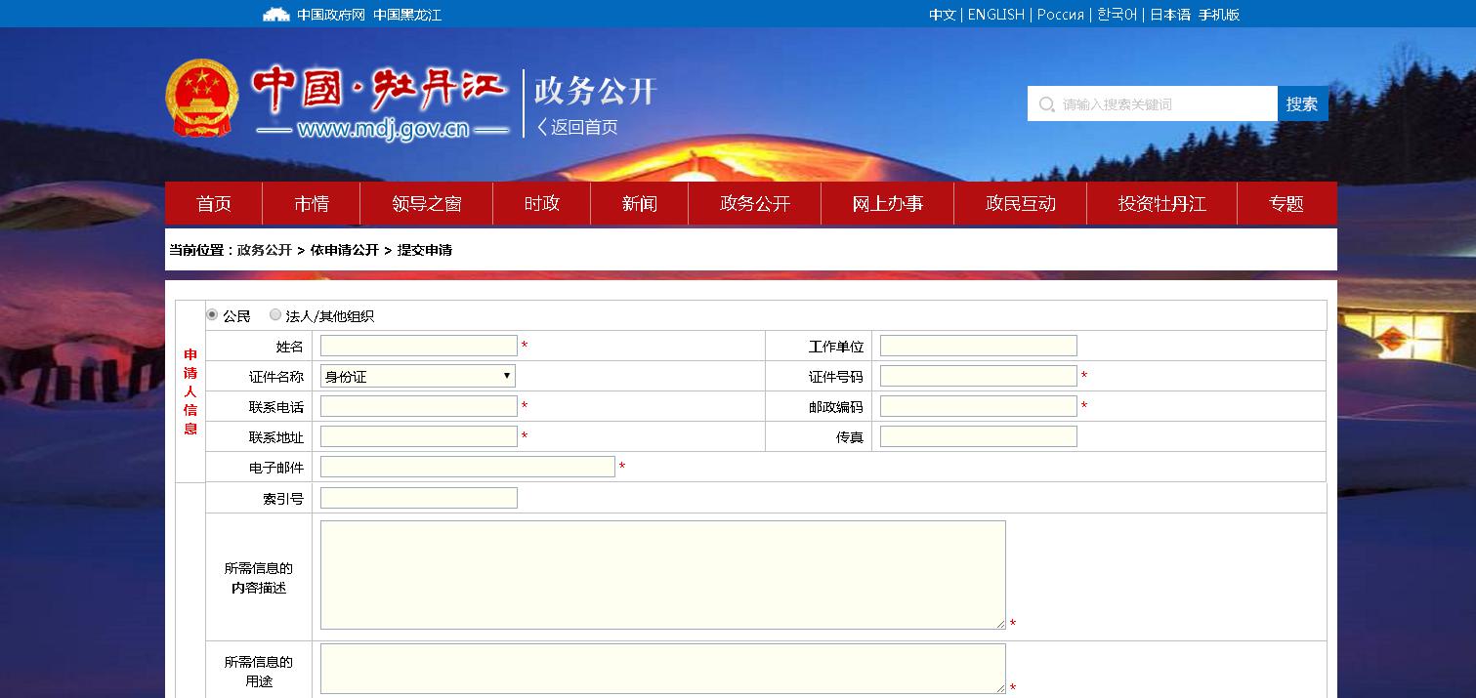This screenshot has height=698, width=1476.
Task: Open the 政务公开 navigation menu item
Action: point(754,204)
